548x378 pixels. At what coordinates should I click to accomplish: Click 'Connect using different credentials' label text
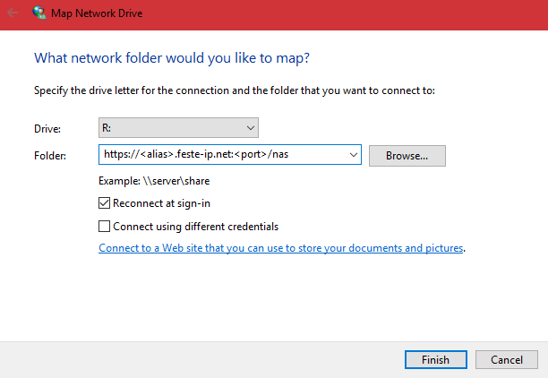pos(196,227)
